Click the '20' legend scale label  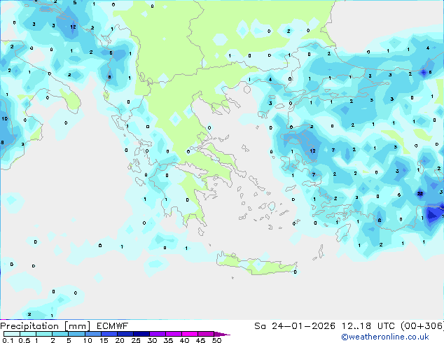[120, 340]
